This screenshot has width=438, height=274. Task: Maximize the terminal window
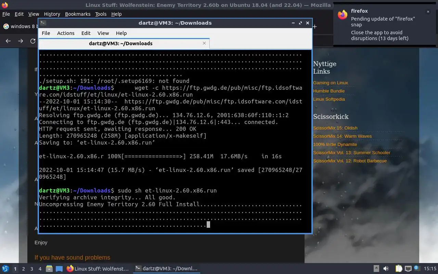click(x=300, y=23)
